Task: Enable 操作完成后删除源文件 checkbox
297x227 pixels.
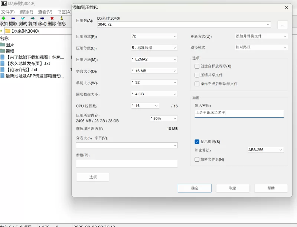Action: pyautogui.click(x=197, y=84)
